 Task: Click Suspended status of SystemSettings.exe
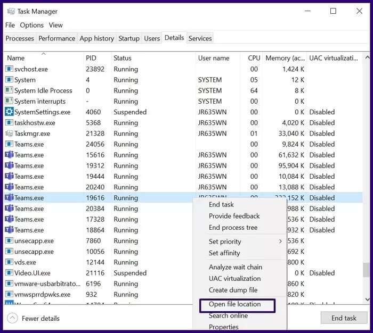130,112
